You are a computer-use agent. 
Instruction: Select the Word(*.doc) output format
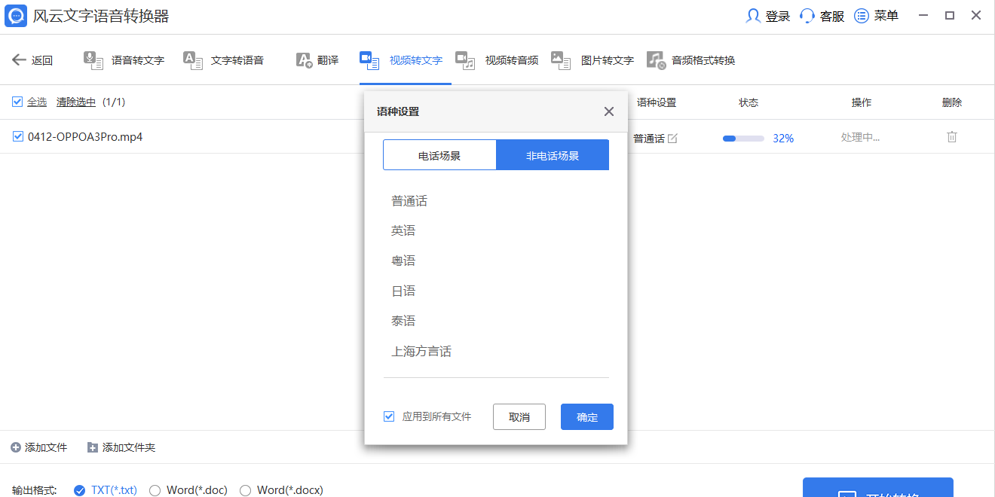pos(155,490)
